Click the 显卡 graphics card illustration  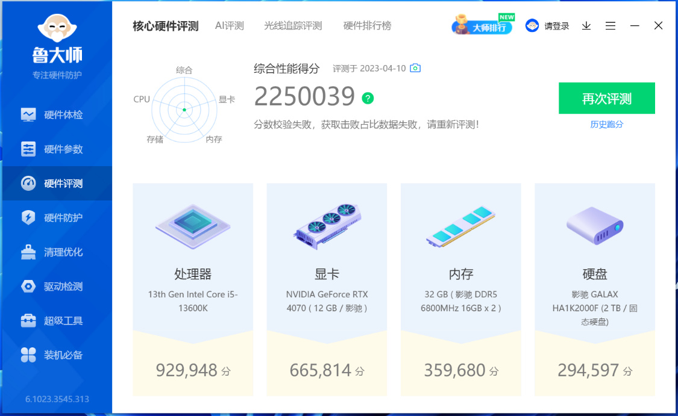[x=327, y=226]
